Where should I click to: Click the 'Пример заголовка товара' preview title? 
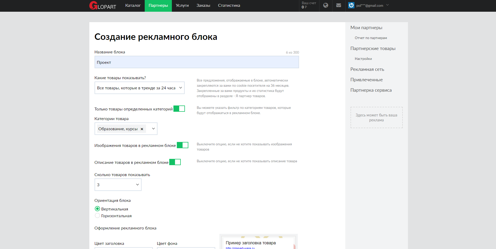(x=251, y=243)
